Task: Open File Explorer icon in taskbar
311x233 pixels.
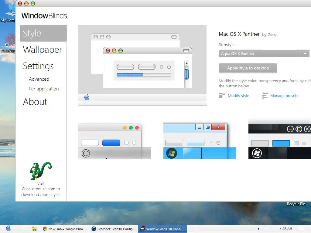Action: tap(34, 229)
